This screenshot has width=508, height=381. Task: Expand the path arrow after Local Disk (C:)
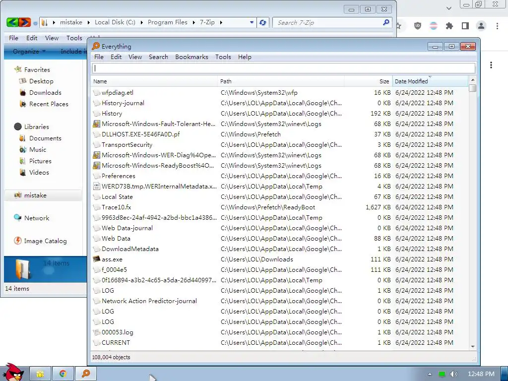141,22
